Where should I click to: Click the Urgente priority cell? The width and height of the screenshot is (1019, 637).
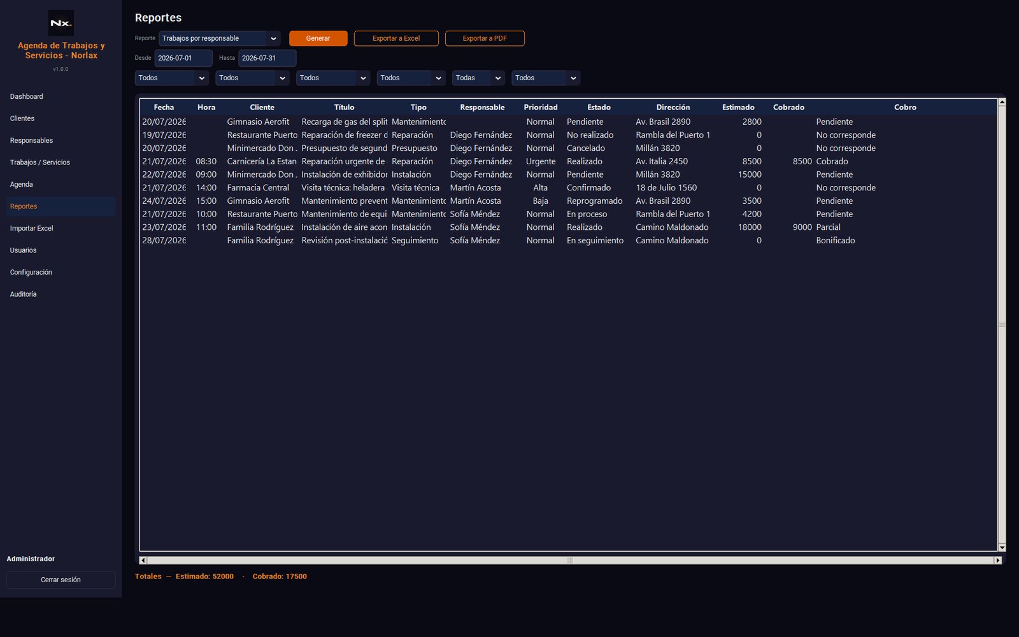click(x=541, y=161)
